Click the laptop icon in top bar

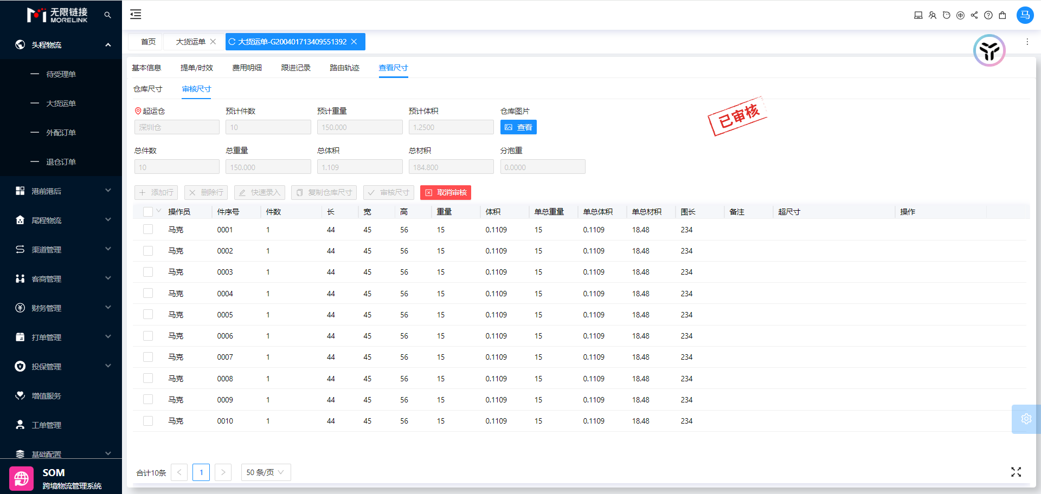(918, 15)
